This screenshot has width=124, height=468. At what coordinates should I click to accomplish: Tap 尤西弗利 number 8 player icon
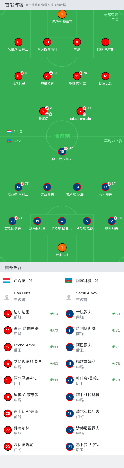47,187
